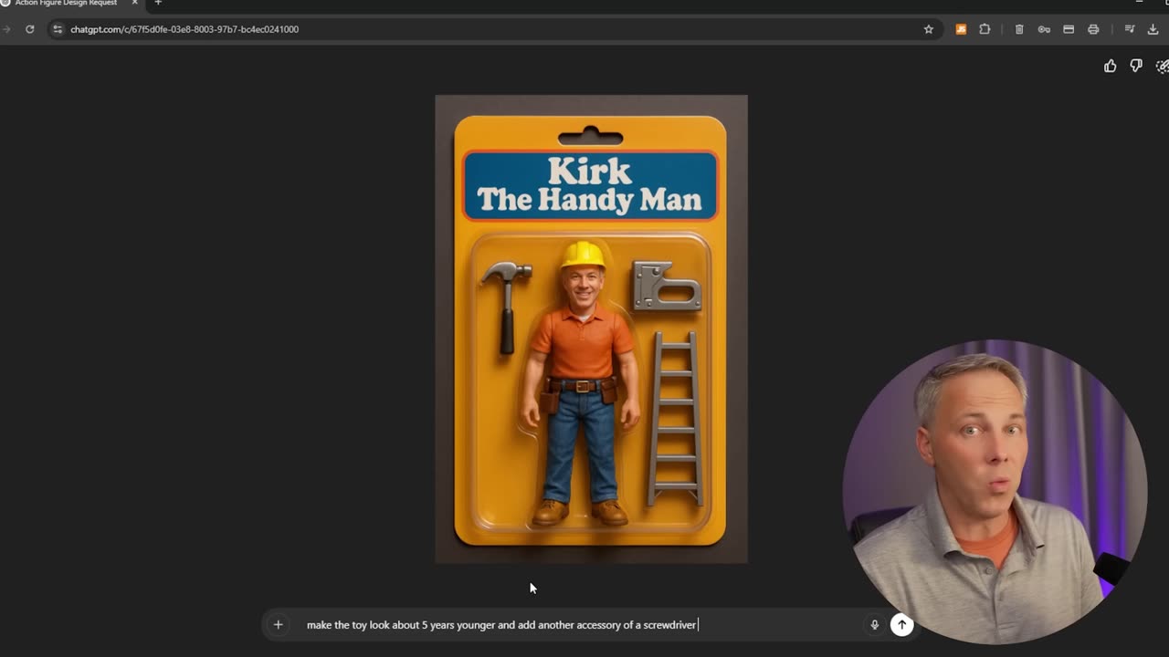
Task: Click the browser forward arrow
Action: pos(5,29)
